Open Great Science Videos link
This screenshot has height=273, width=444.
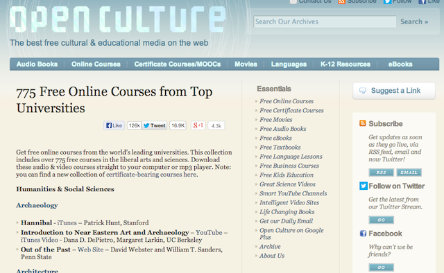point(287,184)
